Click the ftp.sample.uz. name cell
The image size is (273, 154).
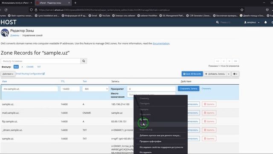(x=10, y=121)
